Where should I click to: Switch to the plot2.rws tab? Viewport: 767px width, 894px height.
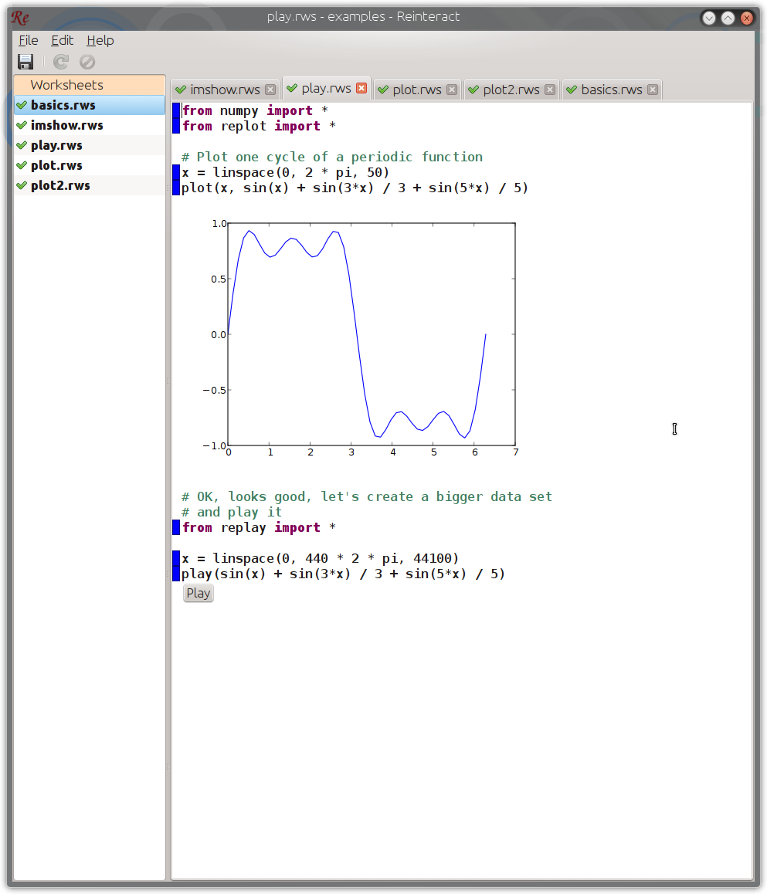coord(511,90)
